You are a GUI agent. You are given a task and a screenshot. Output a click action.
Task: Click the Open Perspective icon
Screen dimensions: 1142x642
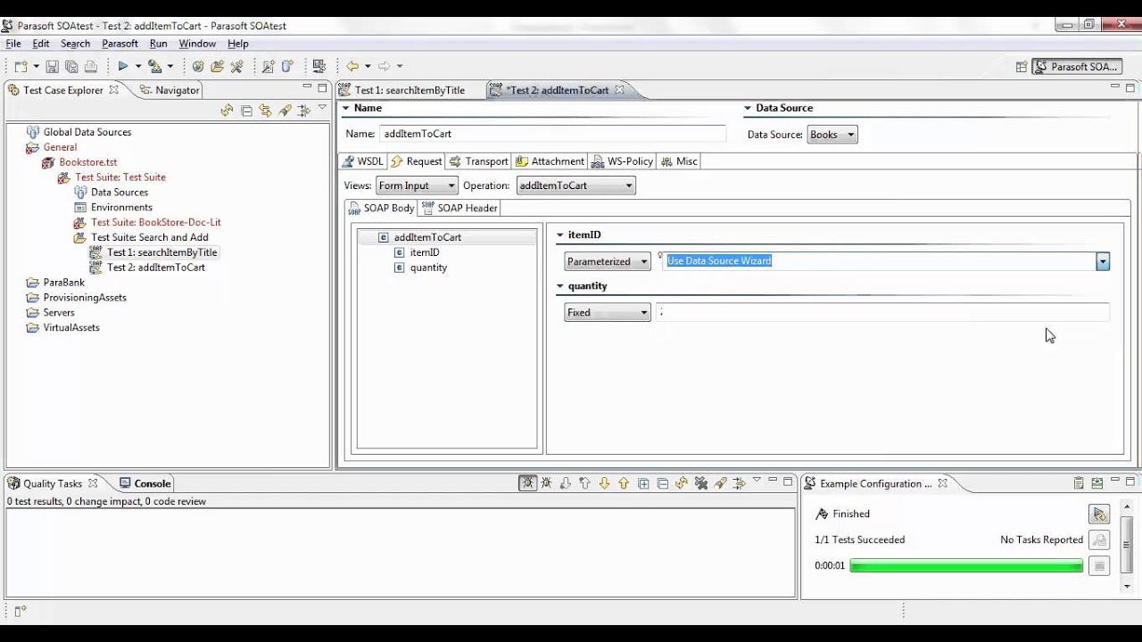click(1022, 67)
